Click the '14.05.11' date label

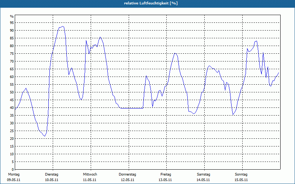203,180
